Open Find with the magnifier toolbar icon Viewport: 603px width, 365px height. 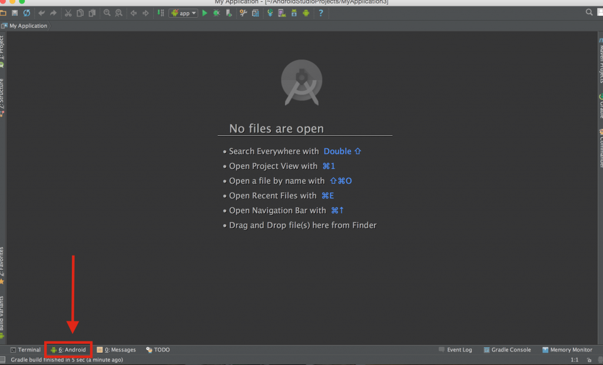pyautogui.click(x=107, y=13)
